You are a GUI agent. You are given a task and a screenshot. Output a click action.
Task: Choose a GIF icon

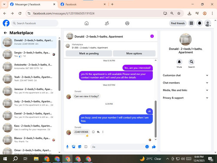86,147
